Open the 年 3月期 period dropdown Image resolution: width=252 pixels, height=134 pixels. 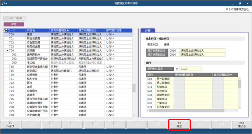[x=15, y=18]
